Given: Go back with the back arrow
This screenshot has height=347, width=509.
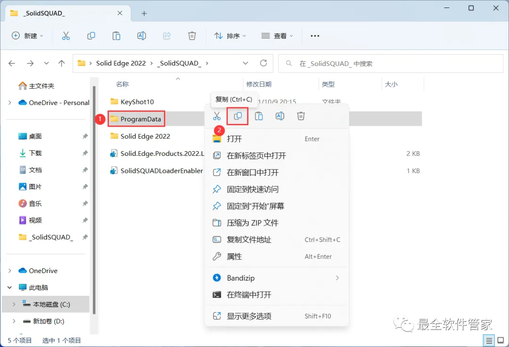Looking at the screenshot, I should [12, 63].
